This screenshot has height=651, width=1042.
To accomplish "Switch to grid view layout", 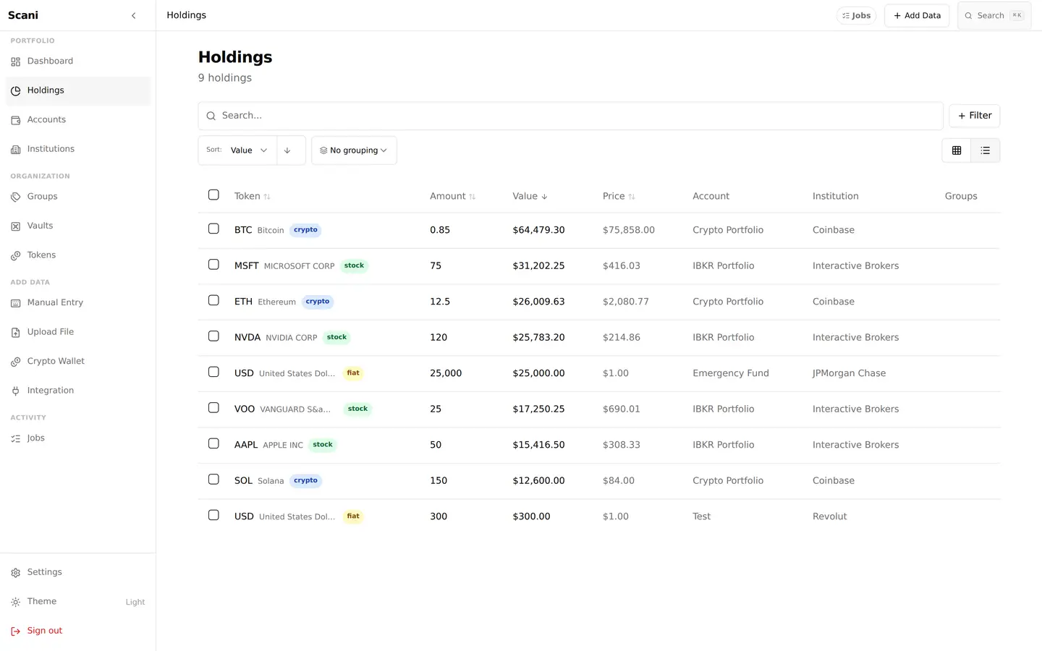I will pyautogui.click(x=957, y=150).
